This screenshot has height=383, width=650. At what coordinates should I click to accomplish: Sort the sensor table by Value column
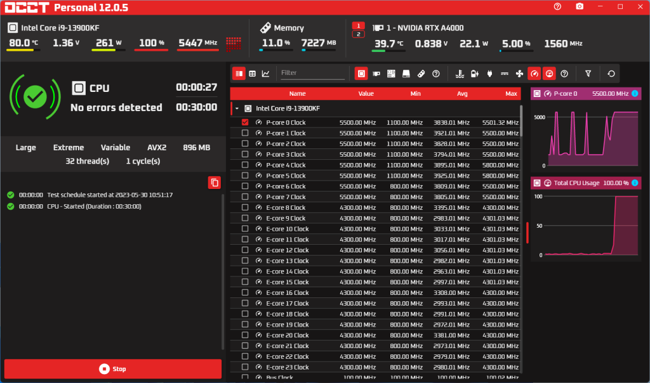click(x=366, y=94)
